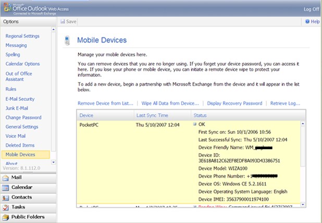The image size is (322, 223).
Task: Click the Calendar icon in navigation pane
Action: 6,188
